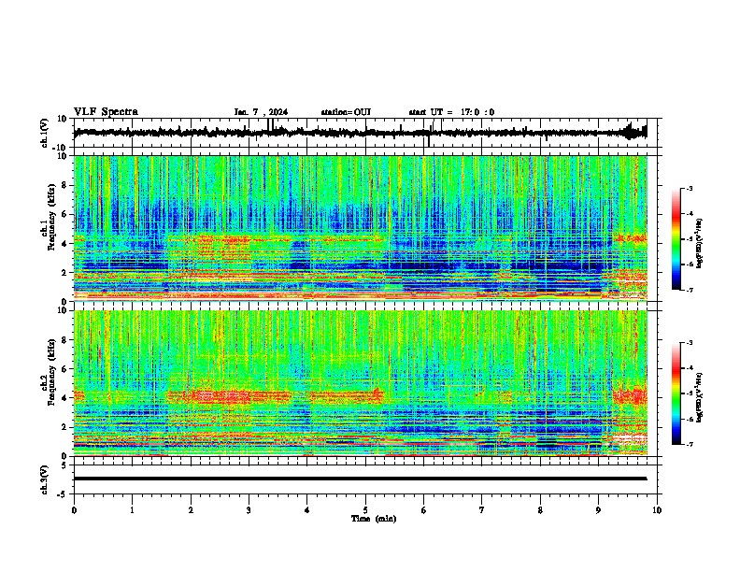Click the ch.2 spectrogram plot area

click(x=360, y=383)
